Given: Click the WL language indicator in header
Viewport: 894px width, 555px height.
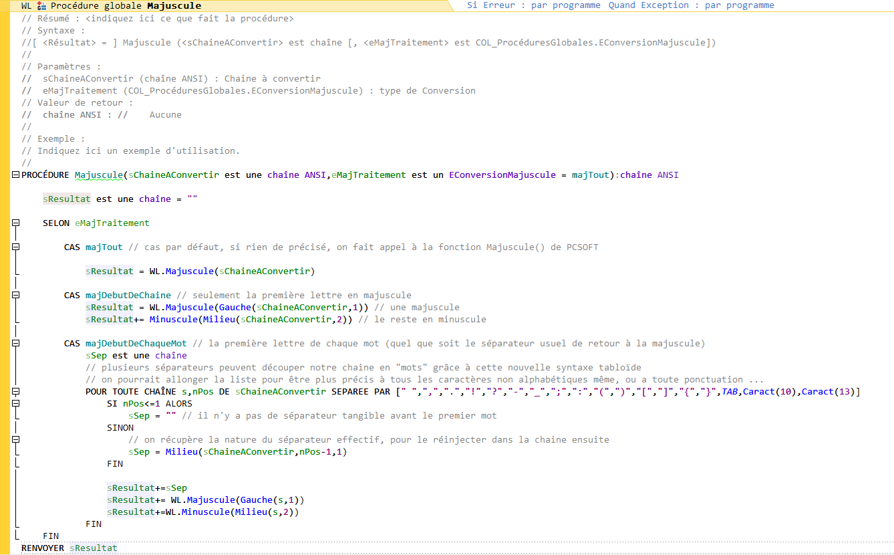Looking at the screenshot, I should pyautogui.click(x=26, y=5).
